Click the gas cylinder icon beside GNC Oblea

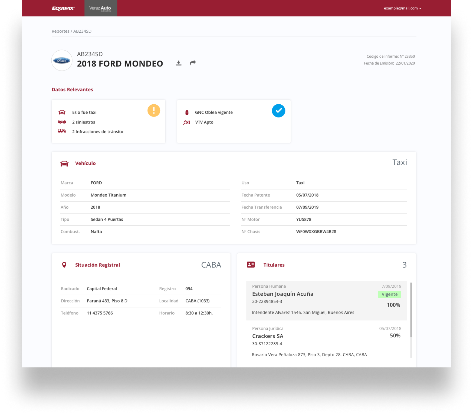point(187,112)
